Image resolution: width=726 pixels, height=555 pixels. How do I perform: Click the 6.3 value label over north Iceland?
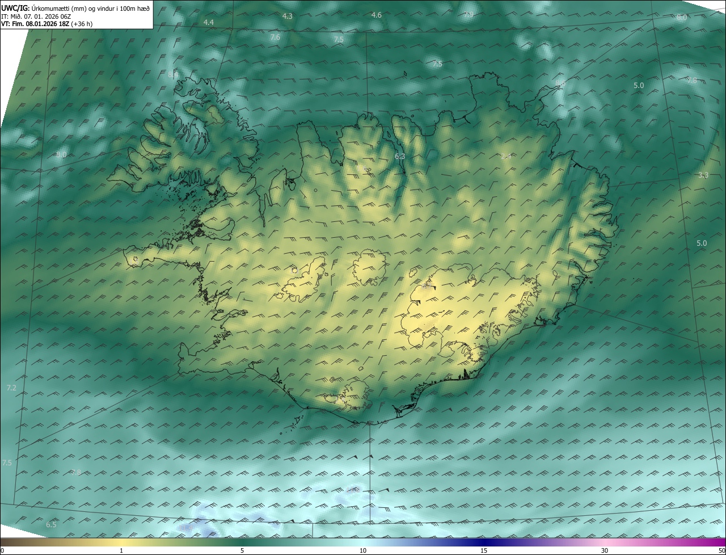click(x=400, y=156)
